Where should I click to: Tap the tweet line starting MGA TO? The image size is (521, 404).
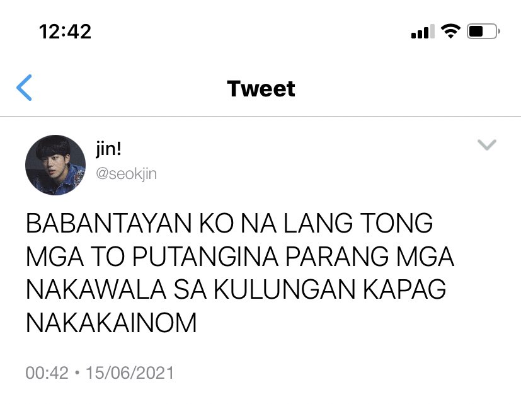[240, 256]
